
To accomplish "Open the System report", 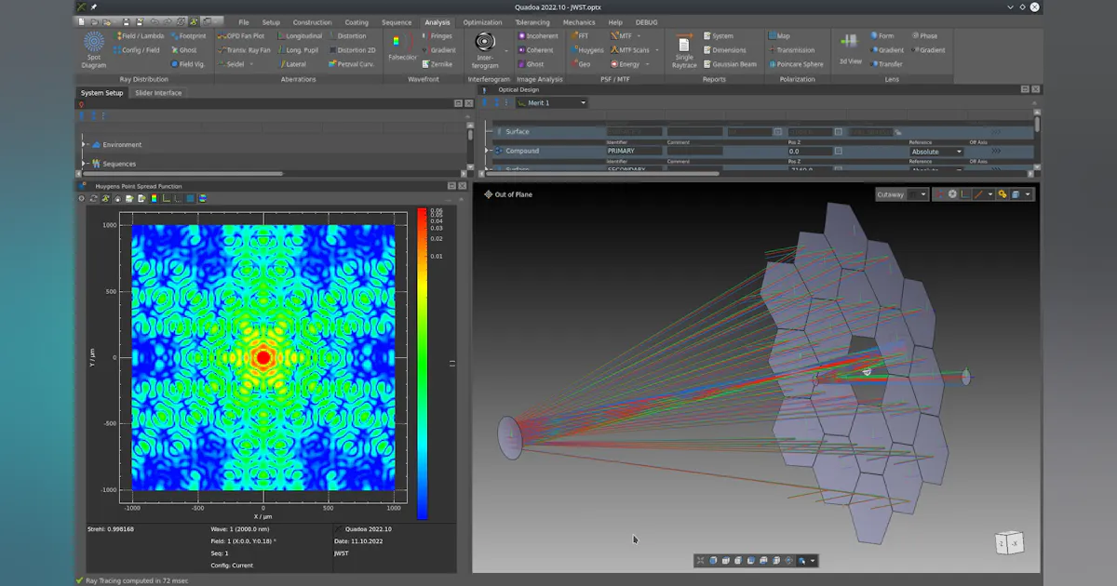I will (x=719, y=35).
